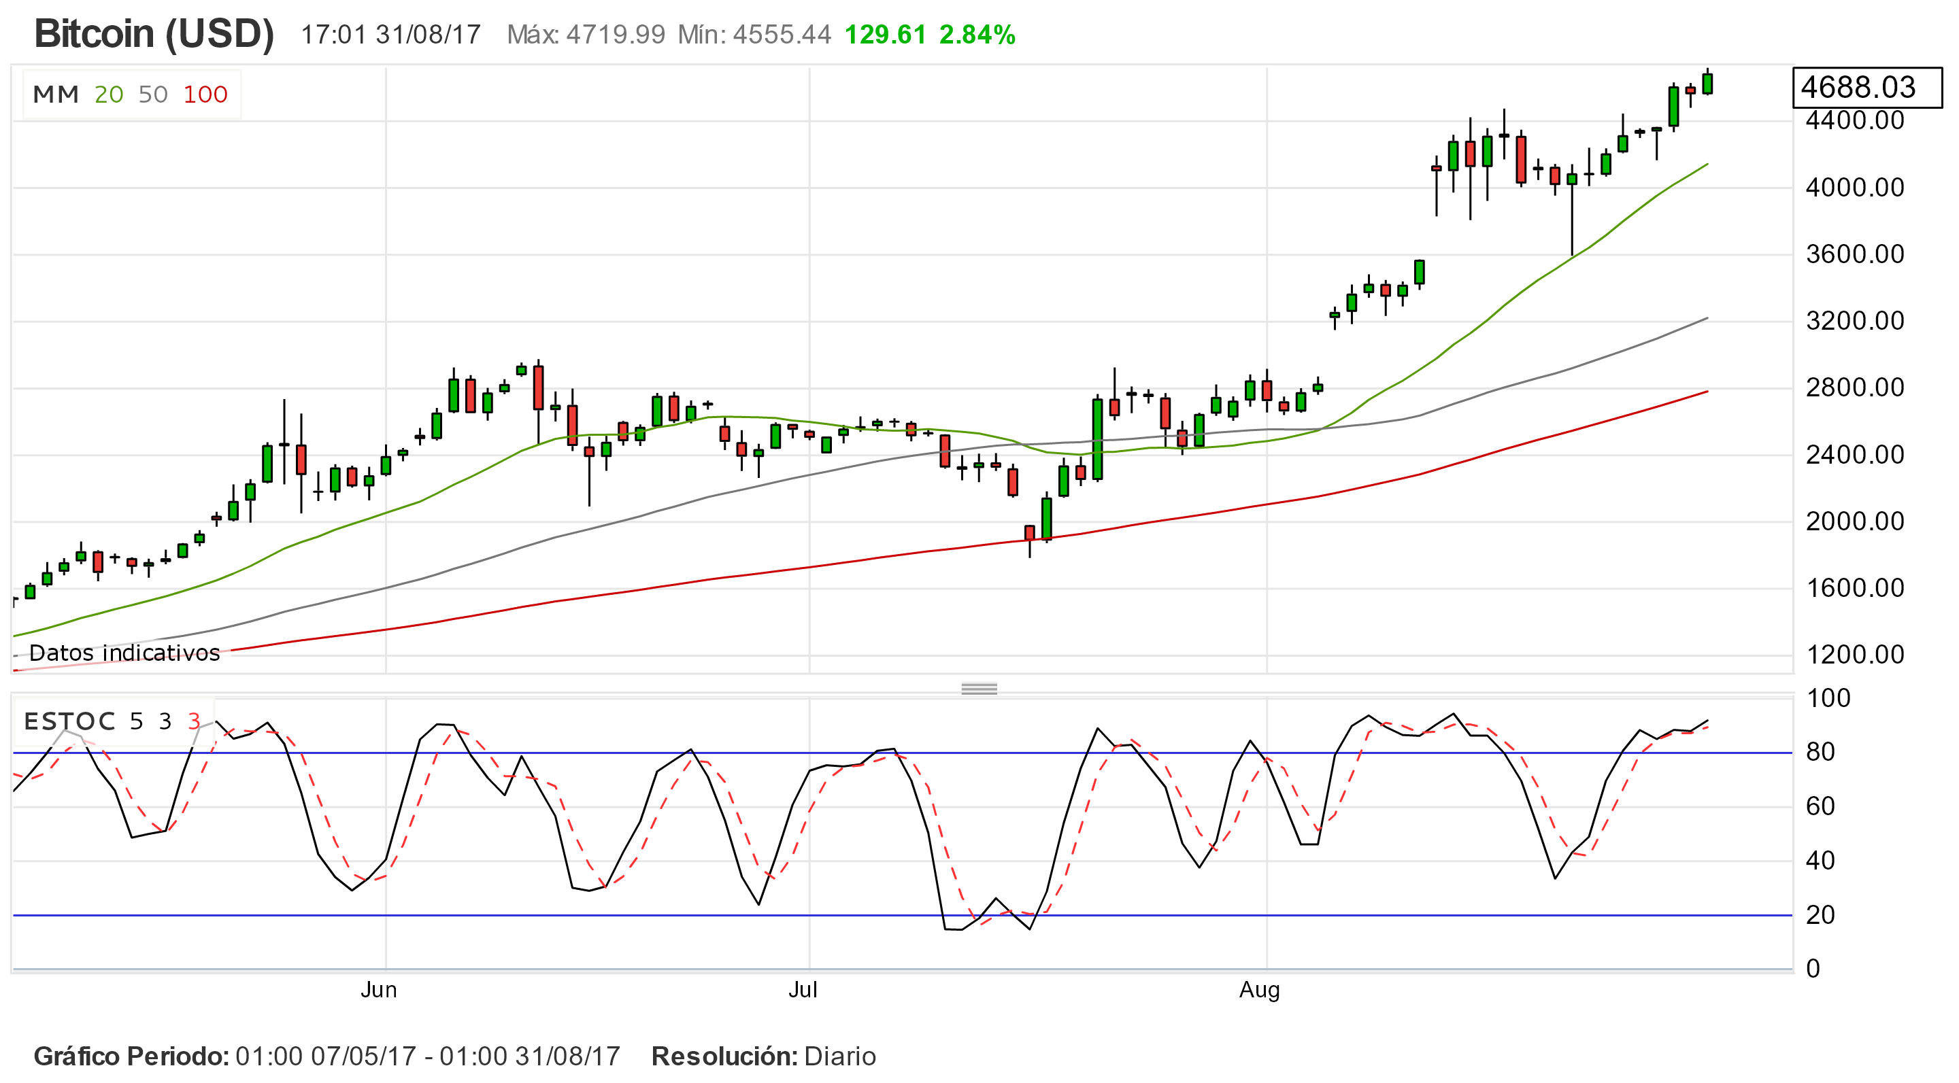
Task: Click the 1600.00 price axis label
Action: pyautogui.click(x=1855, y=588)
